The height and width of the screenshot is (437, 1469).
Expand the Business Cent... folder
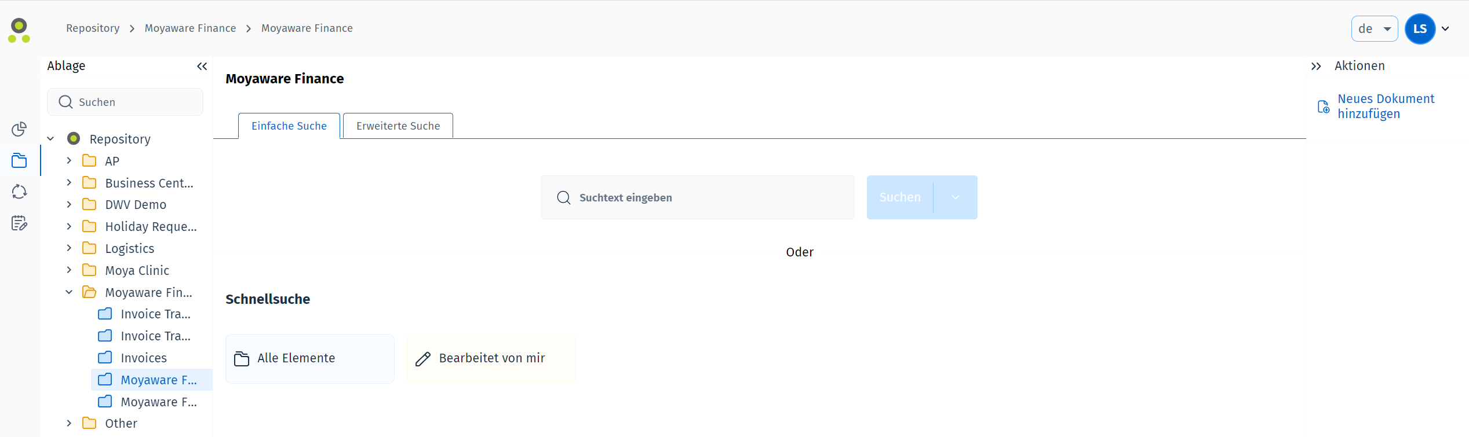pos(69,182)
